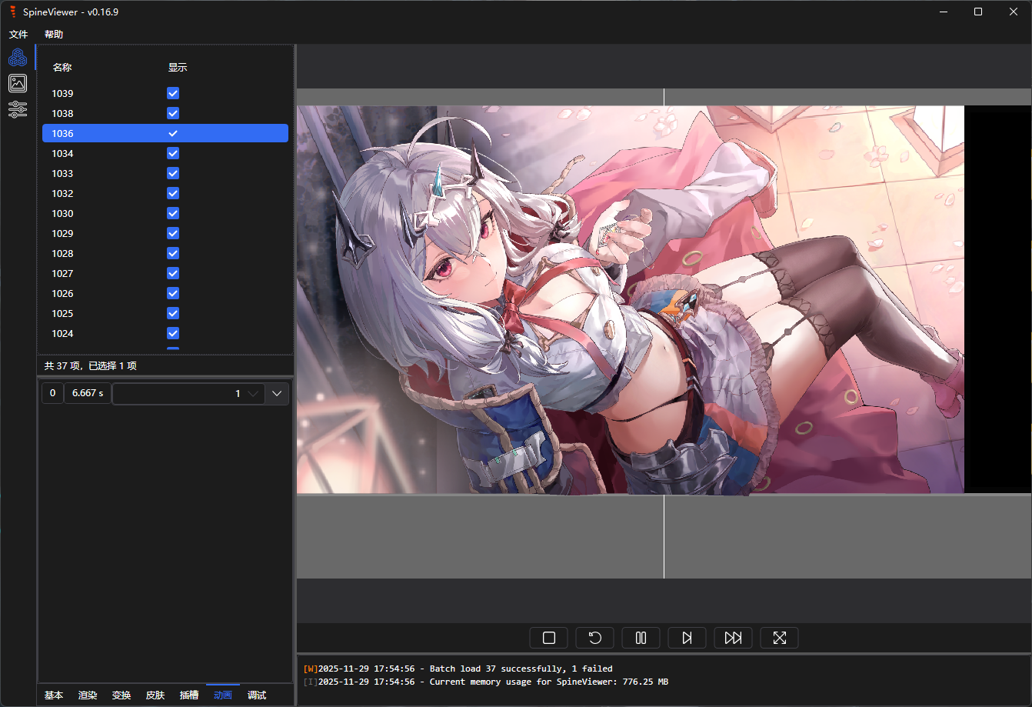This screenshot has height=707, width=1032.
Task: Select the 皮肤 tab
Action: click(x=155, y=695)
